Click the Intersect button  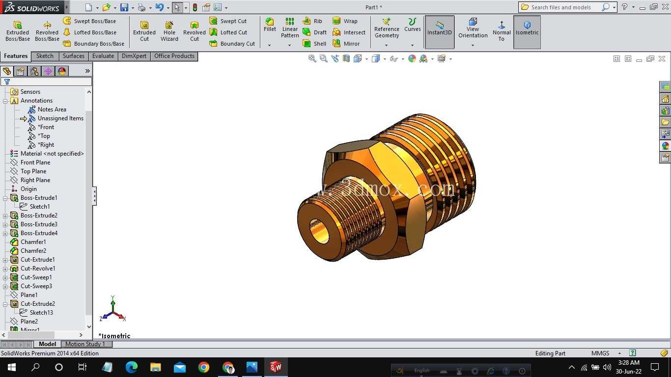349,32
